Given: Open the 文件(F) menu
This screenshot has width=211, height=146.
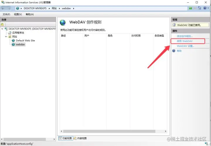Looking at the screenshot, I should point(6,14).
